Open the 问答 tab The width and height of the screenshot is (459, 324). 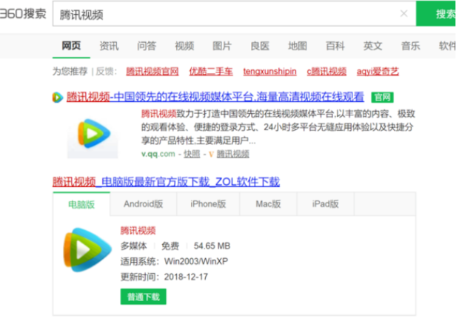coord(147,46)
